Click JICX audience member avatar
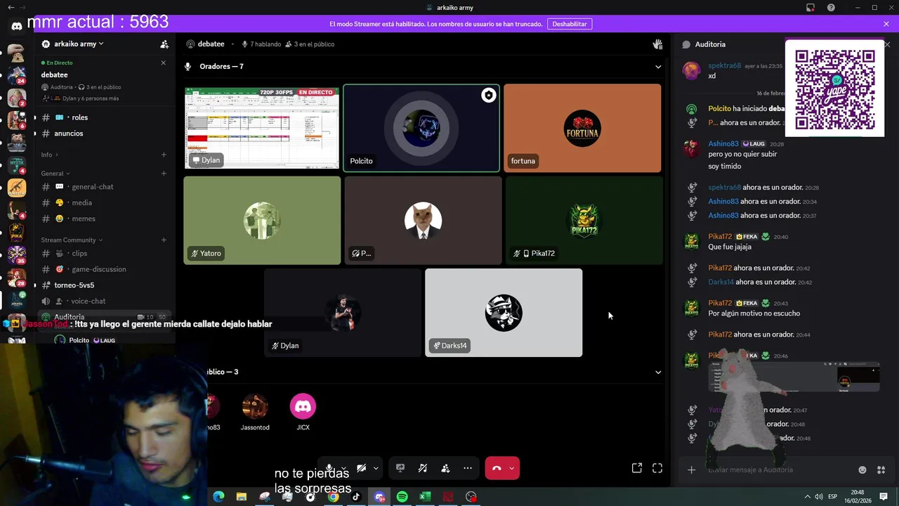Viewport: 899px width, 506px height. (303, 406)
